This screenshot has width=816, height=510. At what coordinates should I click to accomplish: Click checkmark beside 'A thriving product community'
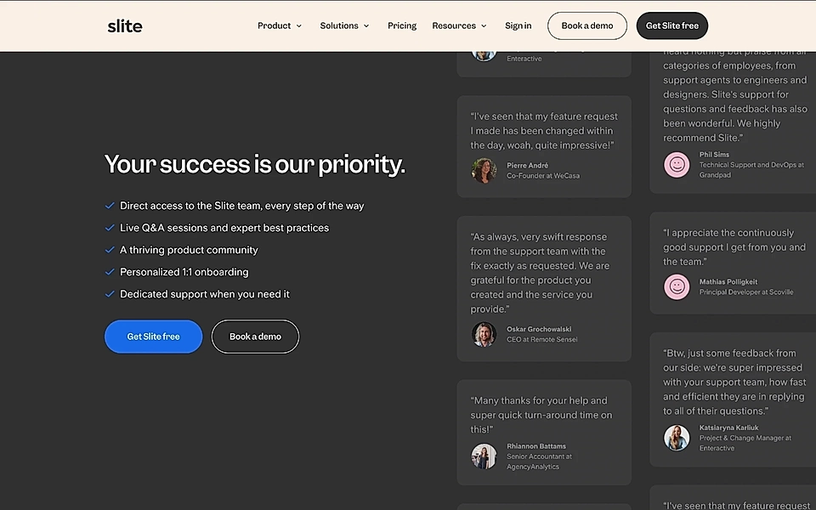pos(110,249)
